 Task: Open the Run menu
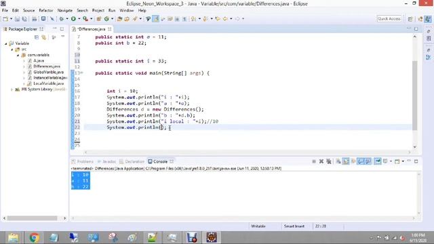112,11
